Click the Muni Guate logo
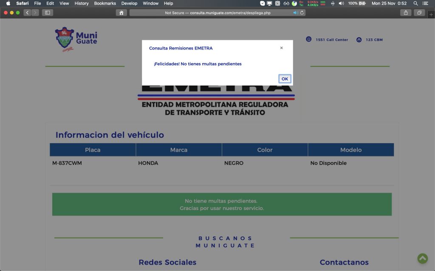 coord(76,39)
